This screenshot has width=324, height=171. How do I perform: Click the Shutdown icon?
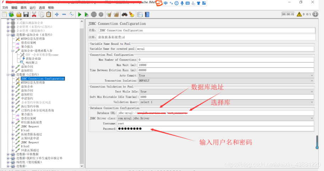[101, 14]
